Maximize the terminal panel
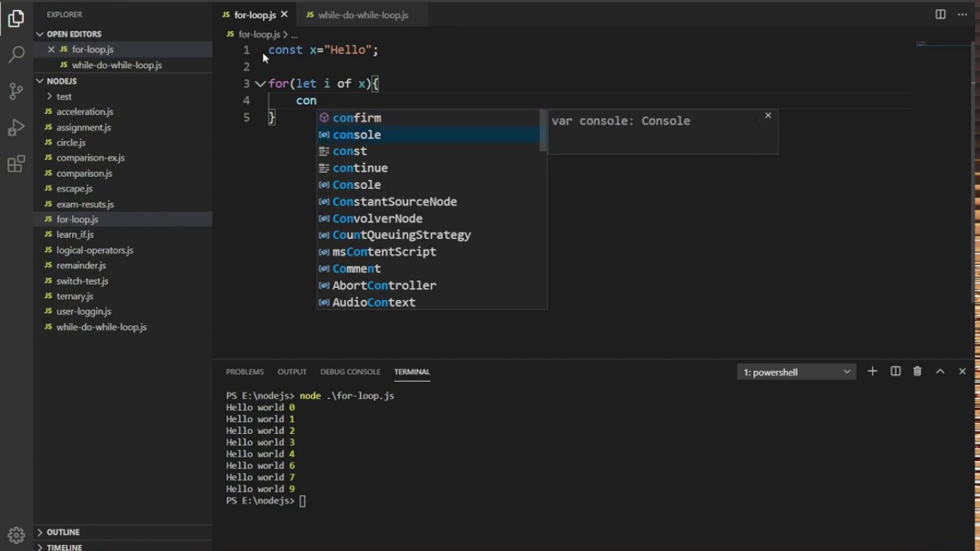The image size is (980, 551). (x=940, y=371)
